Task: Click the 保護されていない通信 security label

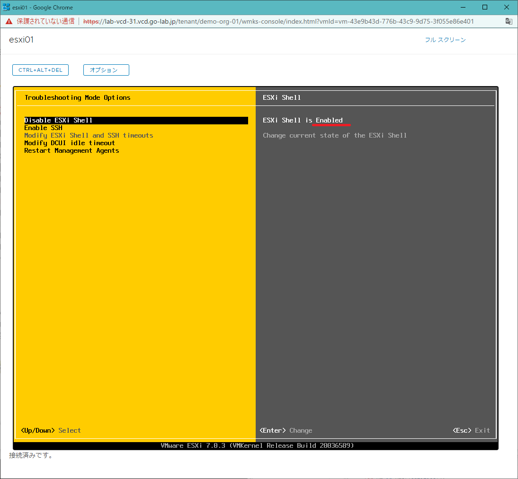Action: tap(45, 21)
